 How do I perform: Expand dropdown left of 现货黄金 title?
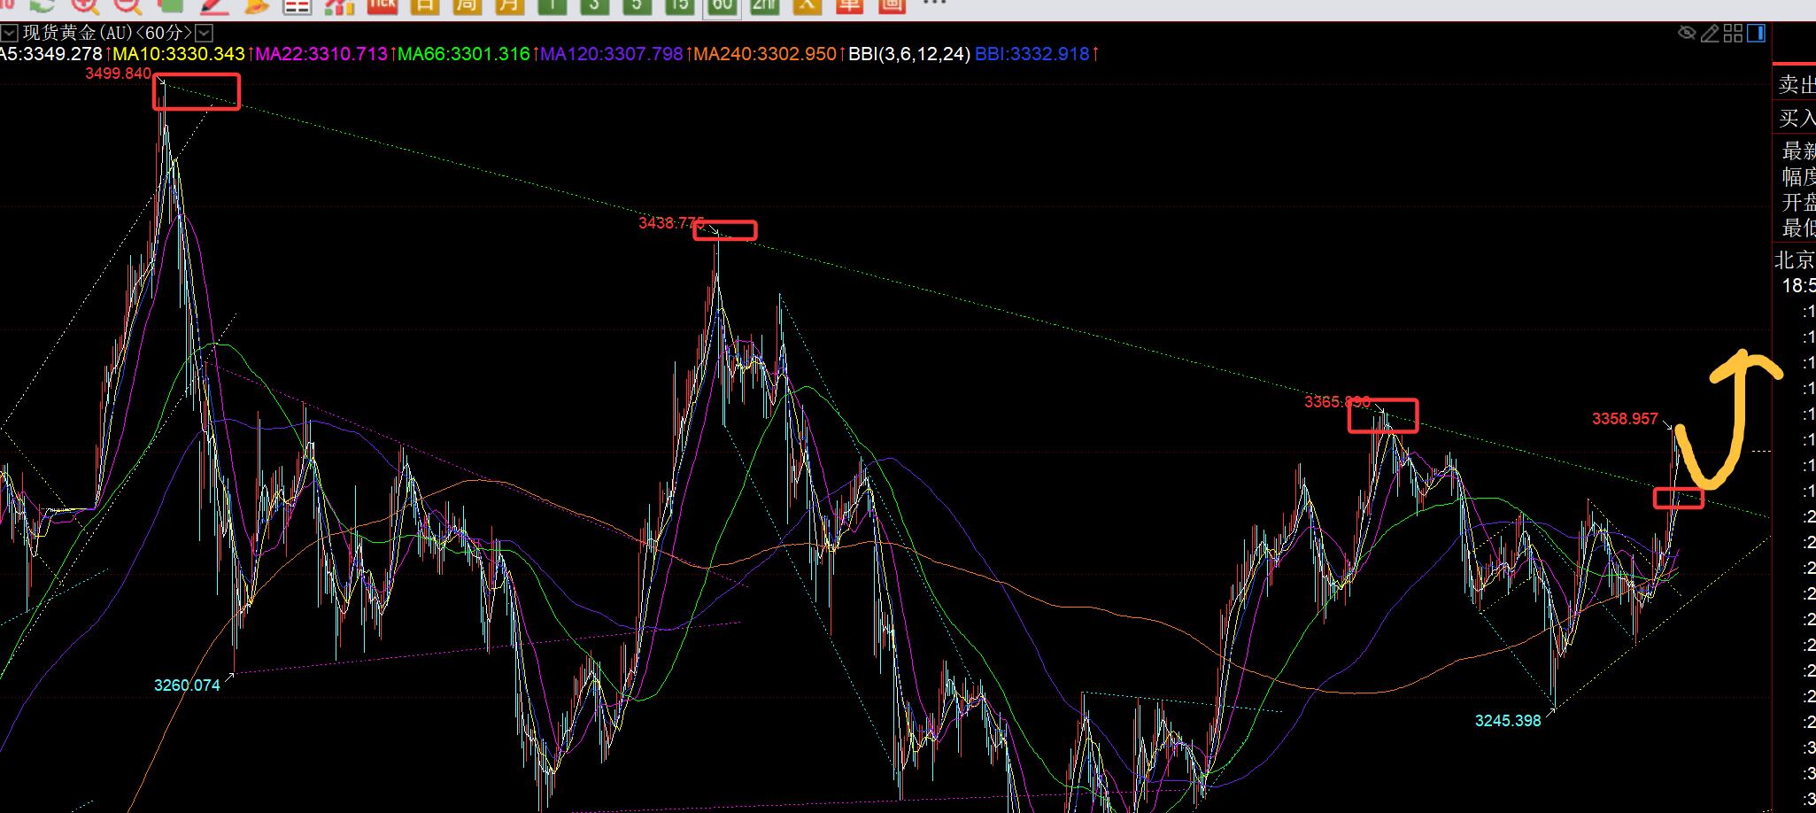click(x=9, y=34)
